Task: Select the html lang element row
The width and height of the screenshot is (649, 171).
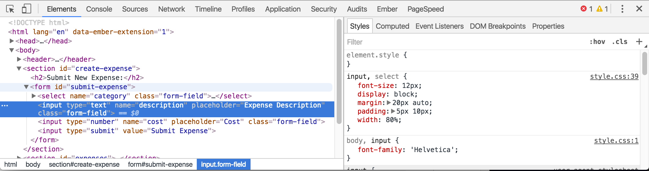Action: pos(91,32)
